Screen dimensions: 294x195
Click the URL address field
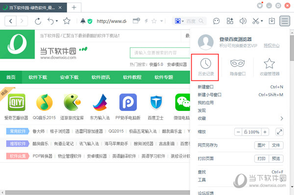pyautogui.click(x=111, y=21)
